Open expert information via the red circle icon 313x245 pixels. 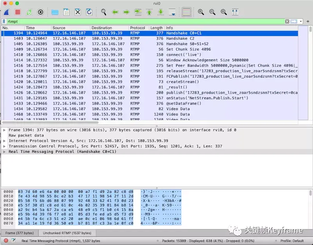coord(6,241)
